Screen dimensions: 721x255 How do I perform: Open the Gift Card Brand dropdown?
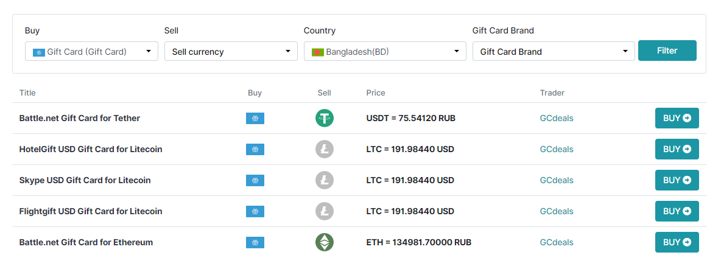click(554, 52)
